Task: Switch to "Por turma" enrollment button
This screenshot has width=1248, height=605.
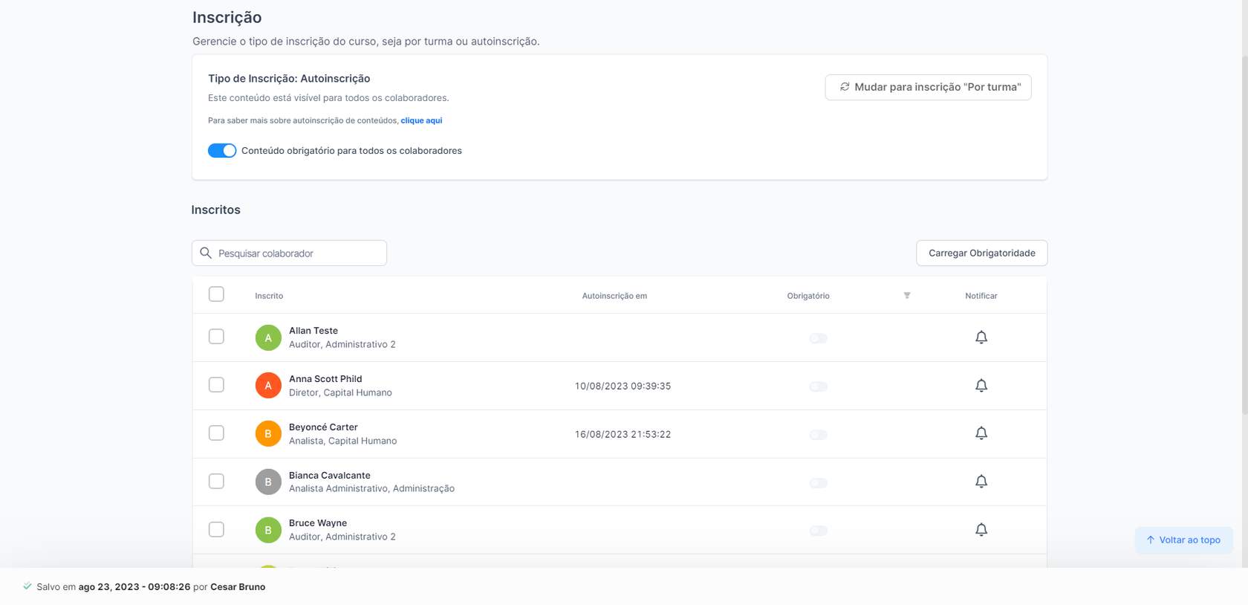Action: pyautogui.click(x=928, y=87)
